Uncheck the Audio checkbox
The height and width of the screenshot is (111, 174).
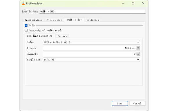pyautogui.click(x=26, y=26)
